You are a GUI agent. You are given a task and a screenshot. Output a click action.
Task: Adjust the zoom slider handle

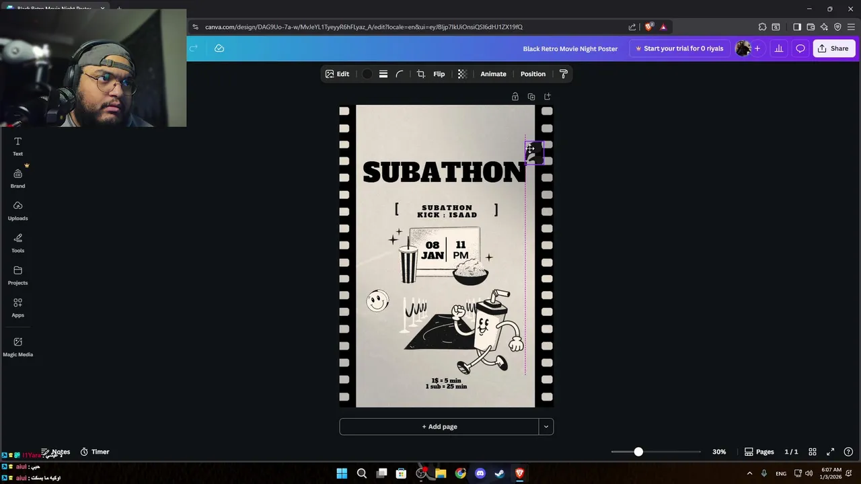click(x=638, y=452)
